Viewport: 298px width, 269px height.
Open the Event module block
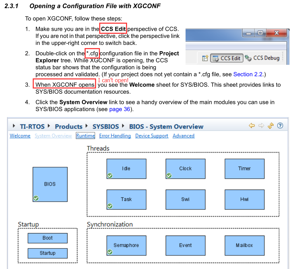[186, 246]
